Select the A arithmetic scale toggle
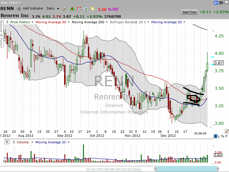229x172 pixels. pos(215,136)
